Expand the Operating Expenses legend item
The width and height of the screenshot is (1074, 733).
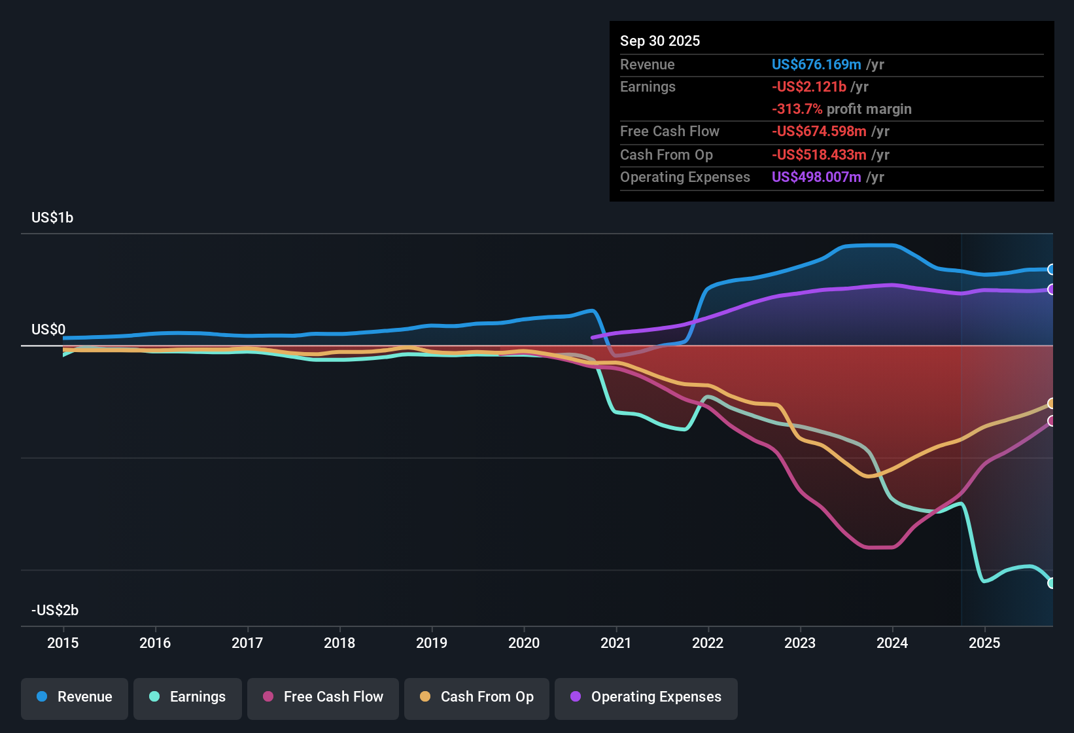point(646,697)
